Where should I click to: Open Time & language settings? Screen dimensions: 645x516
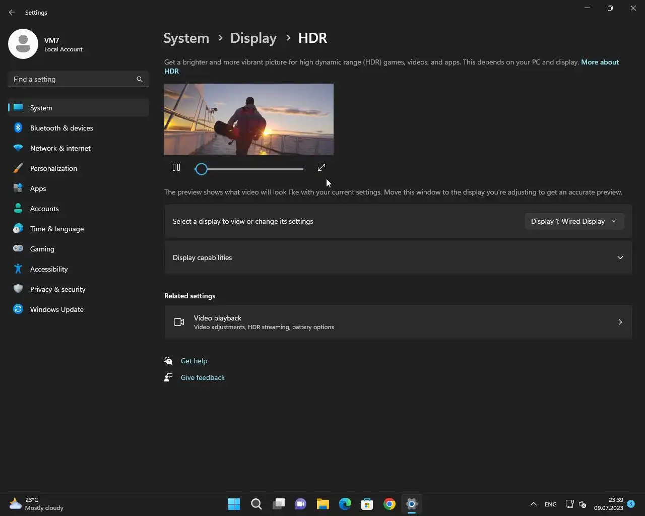[x=79, y=229]
